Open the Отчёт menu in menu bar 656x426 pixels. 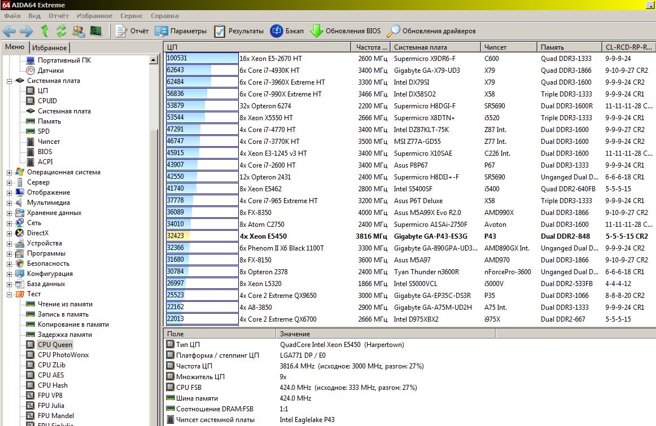click(x=59, y=16)
